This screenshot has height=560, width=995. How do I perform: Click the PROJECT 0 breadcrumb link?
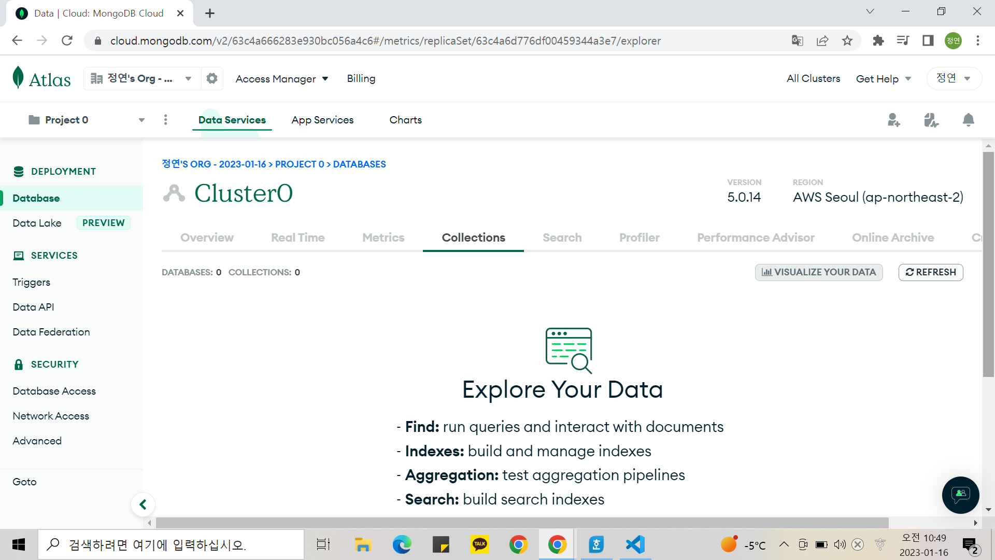300,164
